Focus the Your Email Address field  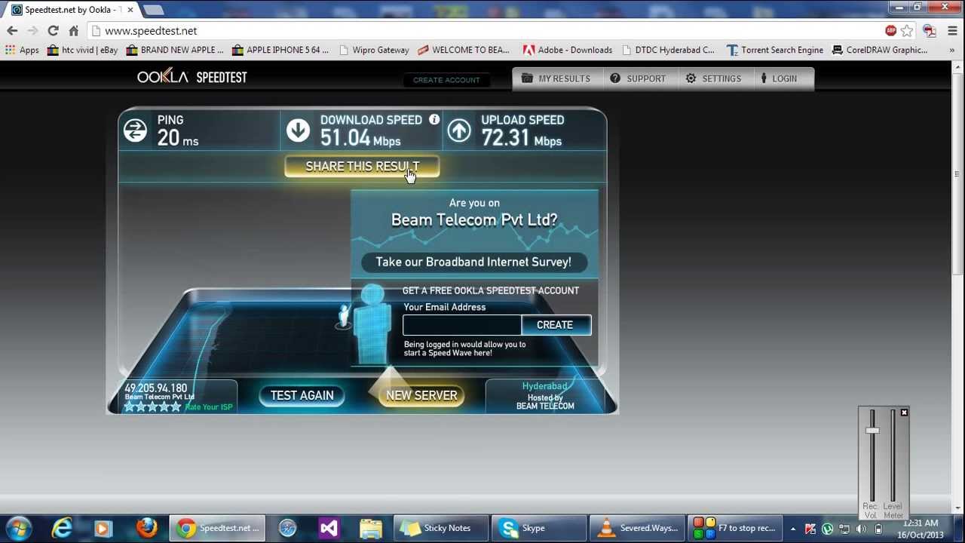click(x=461, y=325)
